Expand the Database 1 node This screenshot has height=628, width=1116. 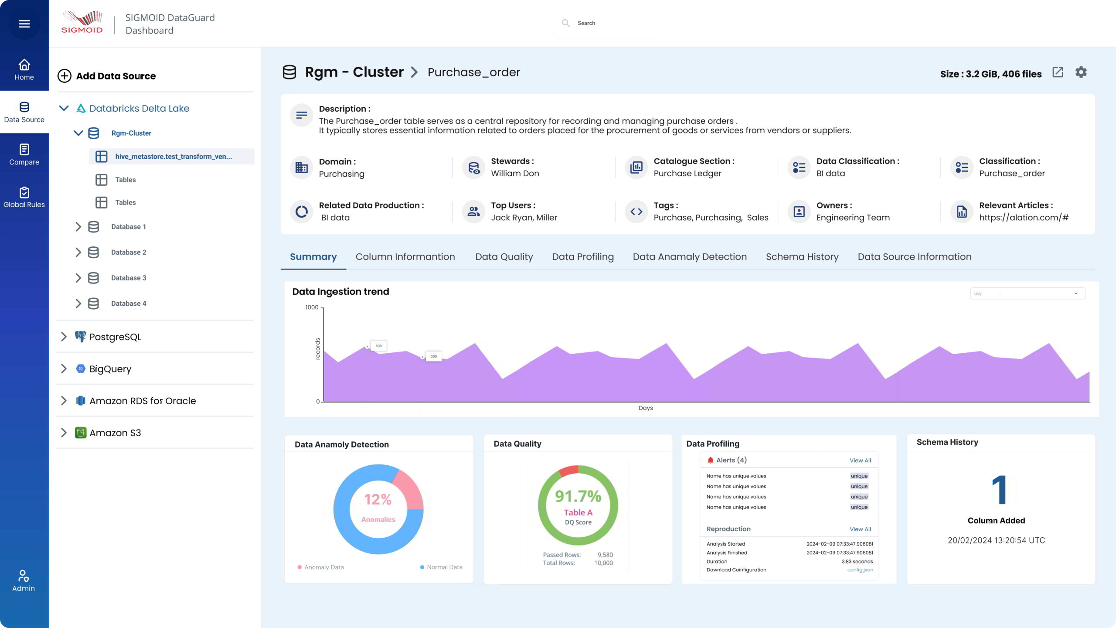click(x=78, y=227)
